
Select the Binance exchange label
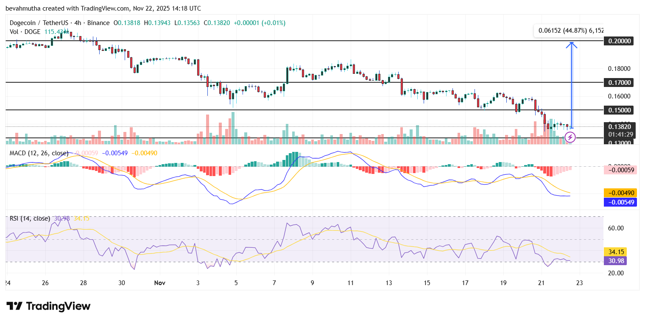click(98, 23)
